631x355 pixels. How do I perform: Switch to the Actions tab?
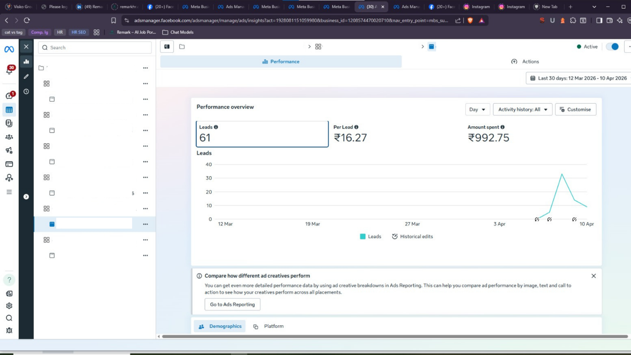tap(525, 62)
